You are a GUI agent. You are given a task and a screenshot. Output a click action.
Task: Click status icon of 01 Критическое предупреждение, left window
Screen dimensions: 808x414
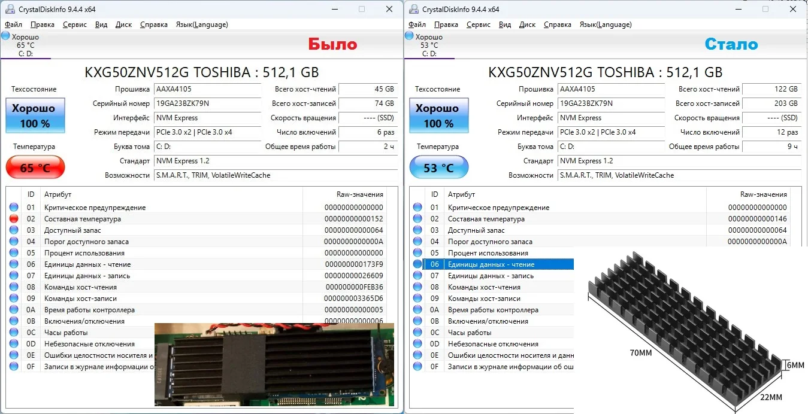(14, 208)
